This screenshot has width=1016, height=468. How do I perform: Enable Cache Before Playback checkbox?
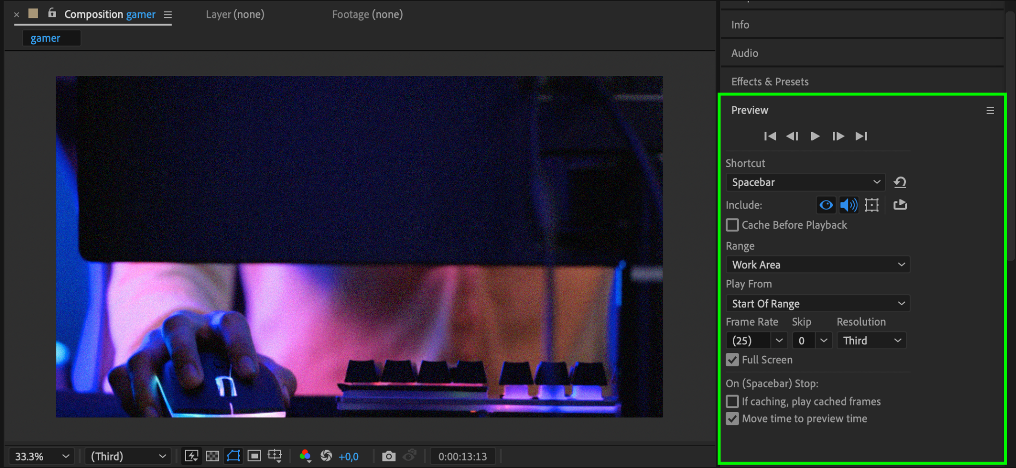pyautogui.click(x=732, y=225)
